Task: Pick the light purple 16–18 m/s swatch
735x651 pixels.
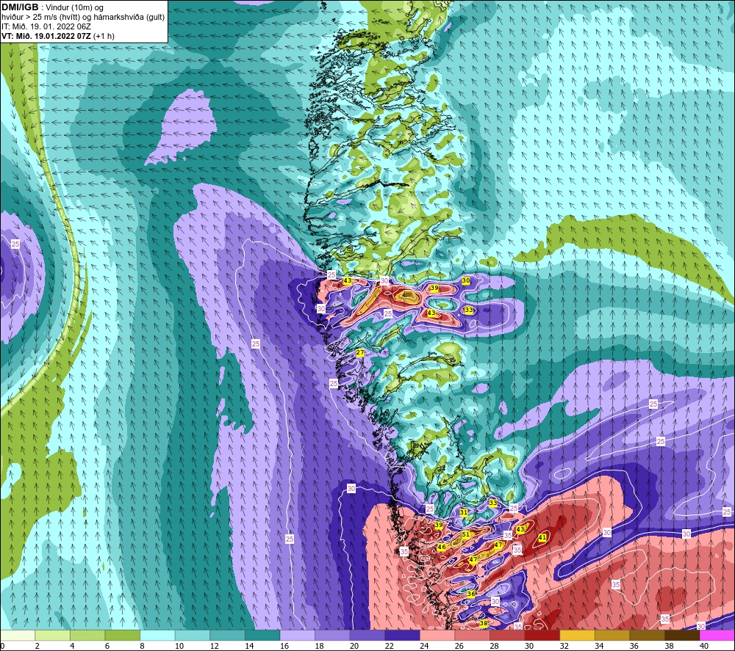Action: click(297, 636)
